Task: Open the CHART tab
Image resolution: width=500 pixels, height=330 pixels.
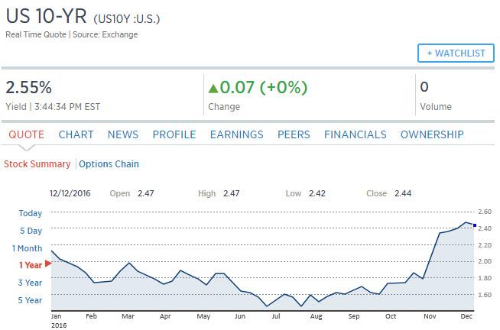Action: pos(76,134)
